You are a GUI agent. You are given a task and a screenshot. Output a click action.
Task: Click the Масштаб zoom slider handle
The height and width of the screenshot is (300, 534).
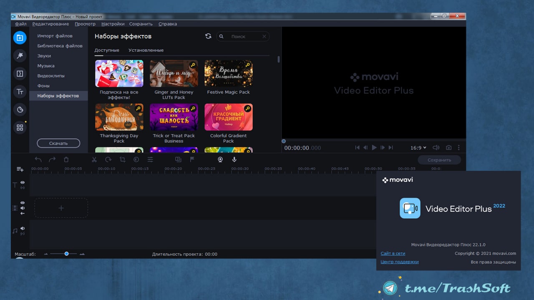[66, 254]
